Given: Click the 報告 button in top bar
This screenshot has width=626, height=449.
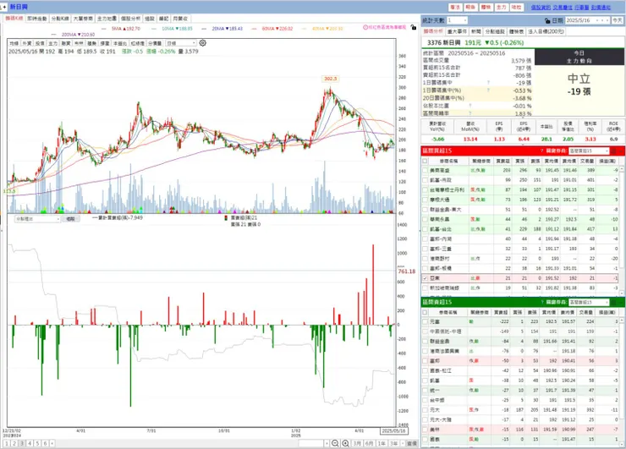Looking at the screenshot, I should 470,7.
